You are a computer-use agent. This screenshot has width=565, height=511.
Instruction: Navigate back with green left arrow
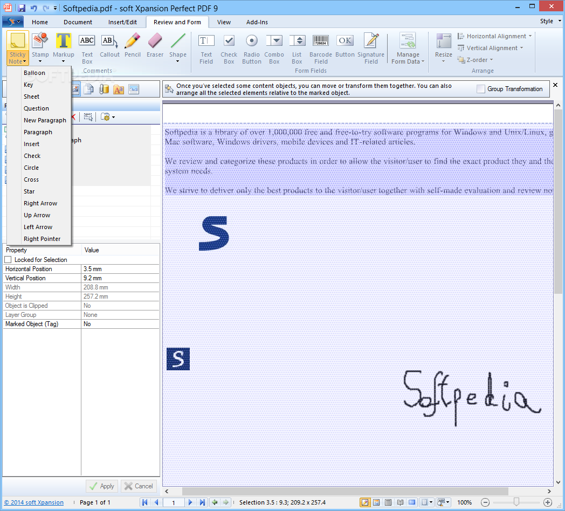pos(215,502)
